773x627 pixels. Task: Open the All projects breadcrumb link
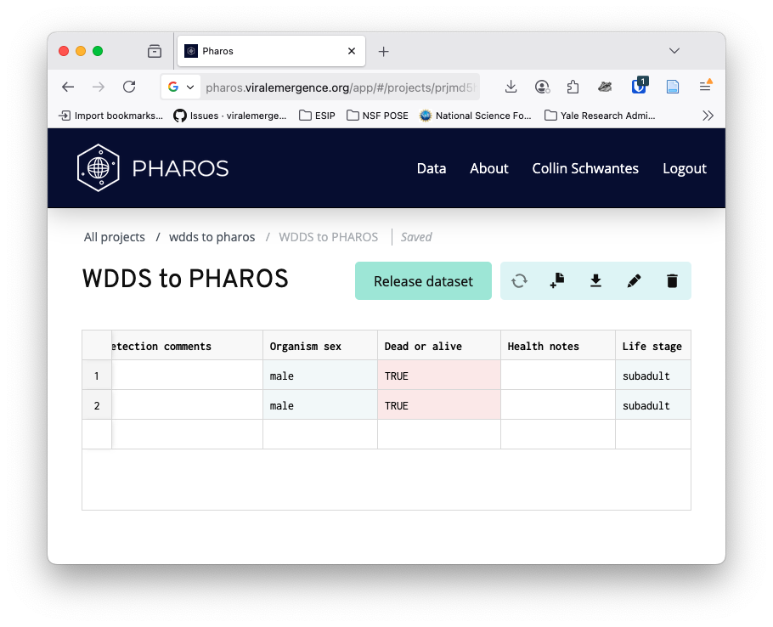coord(114,237)
